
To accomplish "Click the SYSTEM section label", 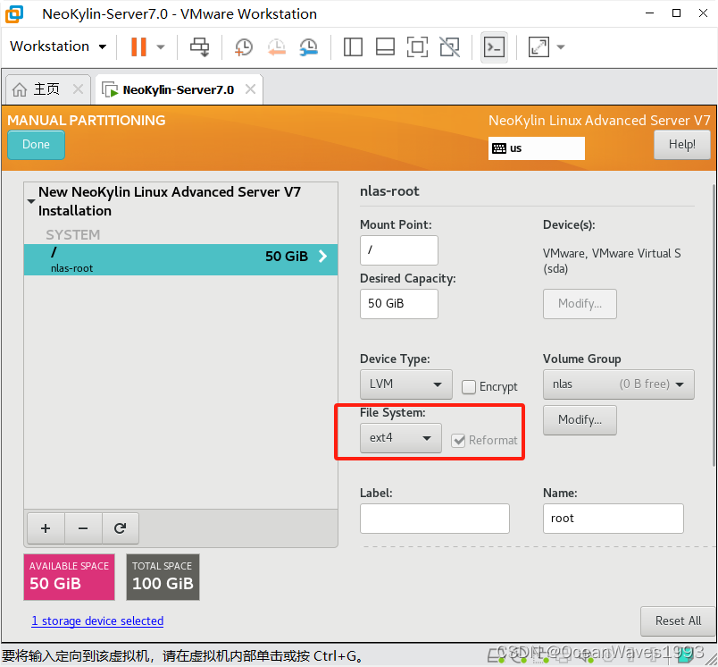I will [73, 235].
